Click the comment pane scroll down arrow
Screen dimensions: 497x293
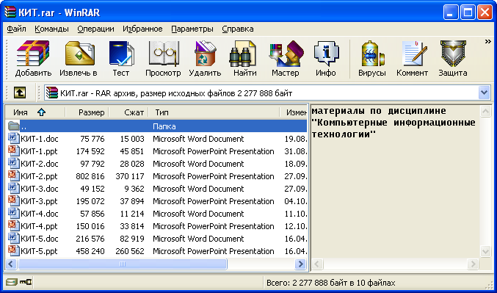pos(485,251)
